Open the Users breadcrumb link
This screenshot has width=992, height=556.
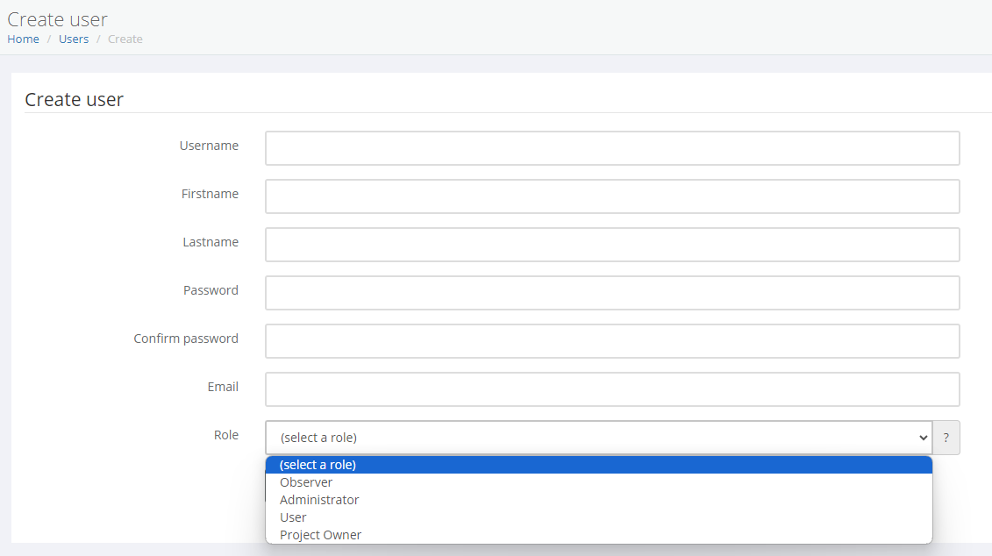[74, 39]
